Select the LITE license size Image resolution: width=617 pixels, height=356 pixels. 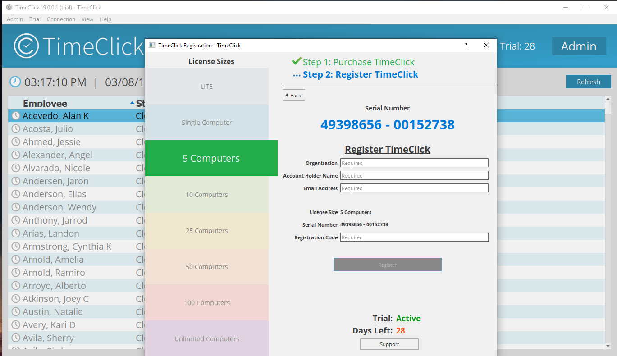[x=207, y=87]
